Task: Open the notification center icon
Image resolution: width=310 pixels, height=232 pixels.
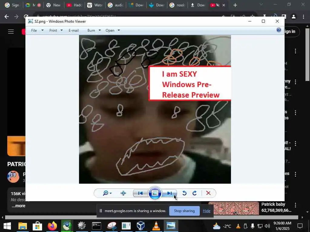Action: coord(300,226)
